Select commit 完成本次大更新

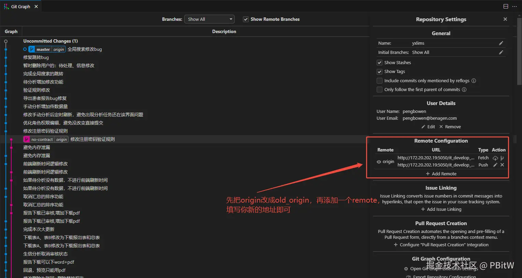39,229
